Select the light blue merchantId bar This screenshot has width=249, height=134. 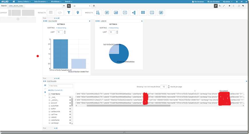79,64
